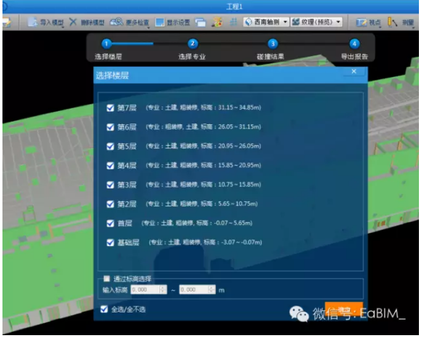This screenshot has height=337, width=422.
Task: Click the cascading windows toolbar icon
Action: pyautogui.click(x=201, y=22)
